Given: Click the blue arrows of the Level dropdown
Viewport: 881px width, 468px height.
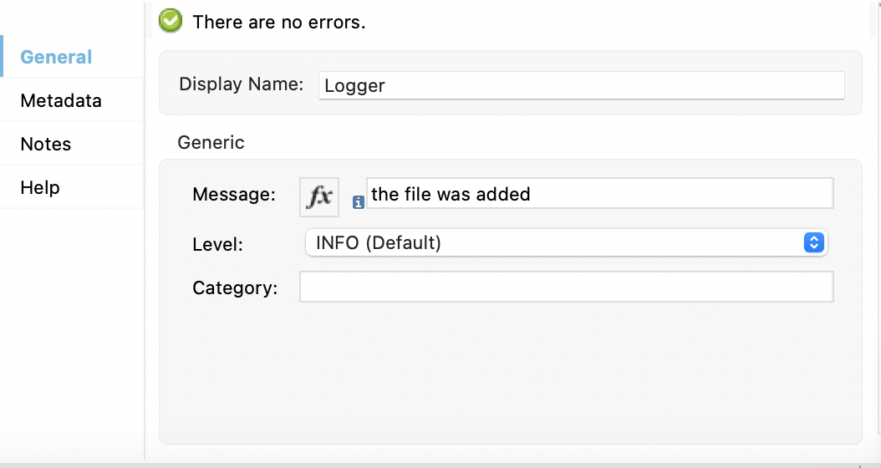Looking at the screenshot, I should tap(813, 242).
